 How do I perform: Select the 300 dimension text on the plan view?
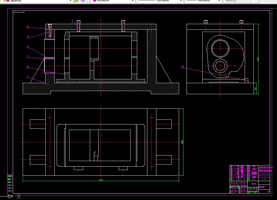point(182,142)
